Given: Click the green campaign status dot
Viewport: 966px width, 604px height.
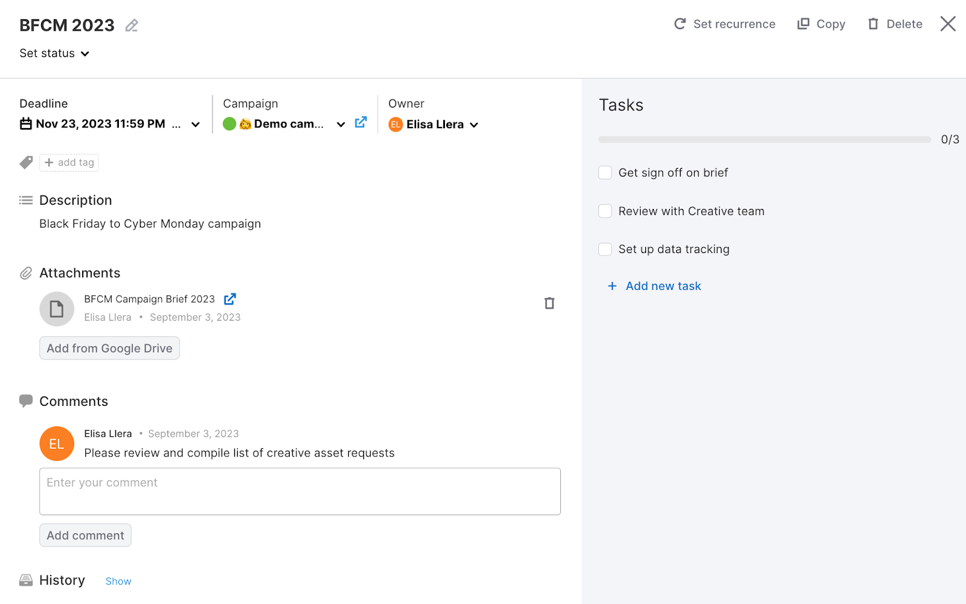Looking at the screenshot, I should tap(229, 124).
